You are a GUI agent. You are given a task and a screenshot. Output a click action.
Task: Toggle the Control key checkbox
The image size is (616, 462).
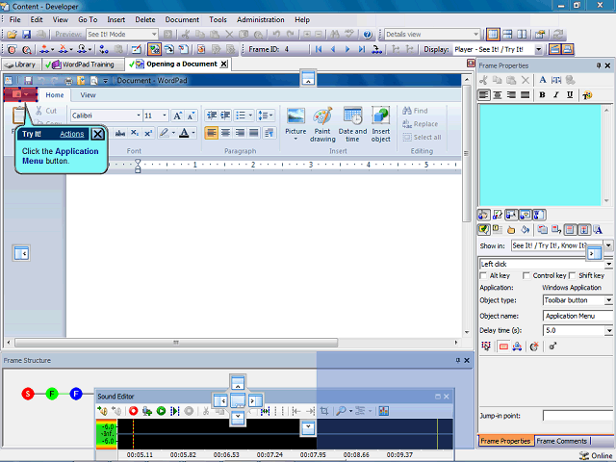[x=526, y=276]
